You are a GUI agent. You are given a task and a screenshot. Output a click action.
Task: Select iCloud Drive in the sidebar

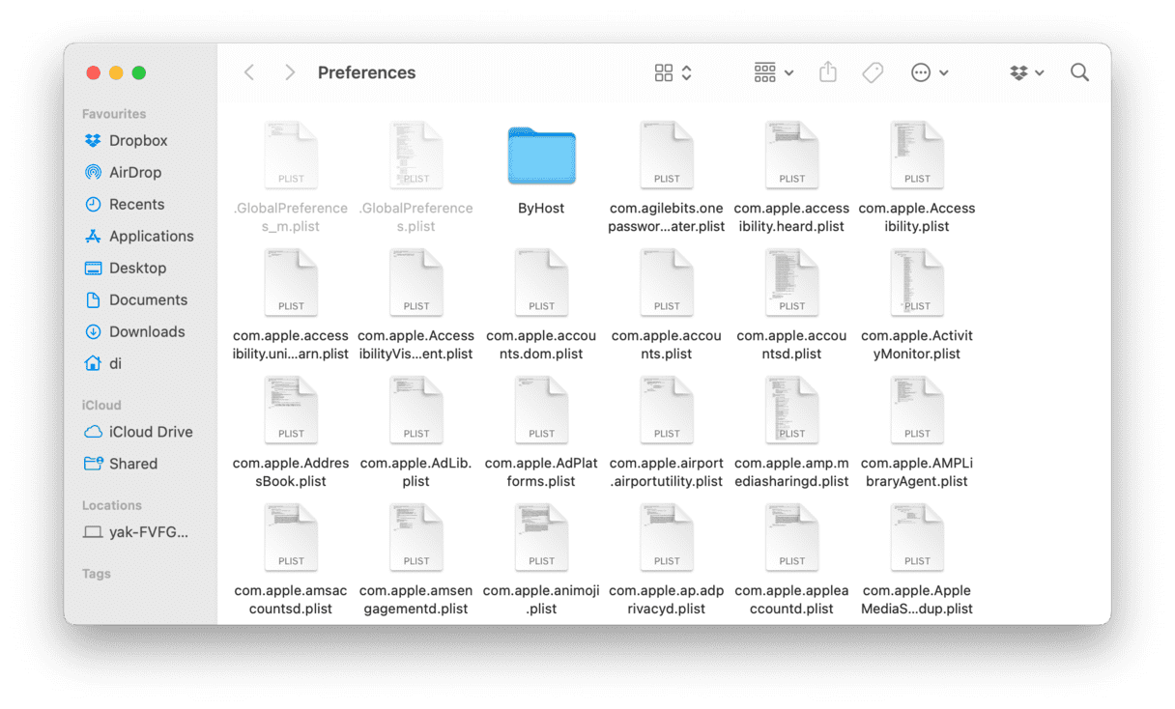pos(150,432)
